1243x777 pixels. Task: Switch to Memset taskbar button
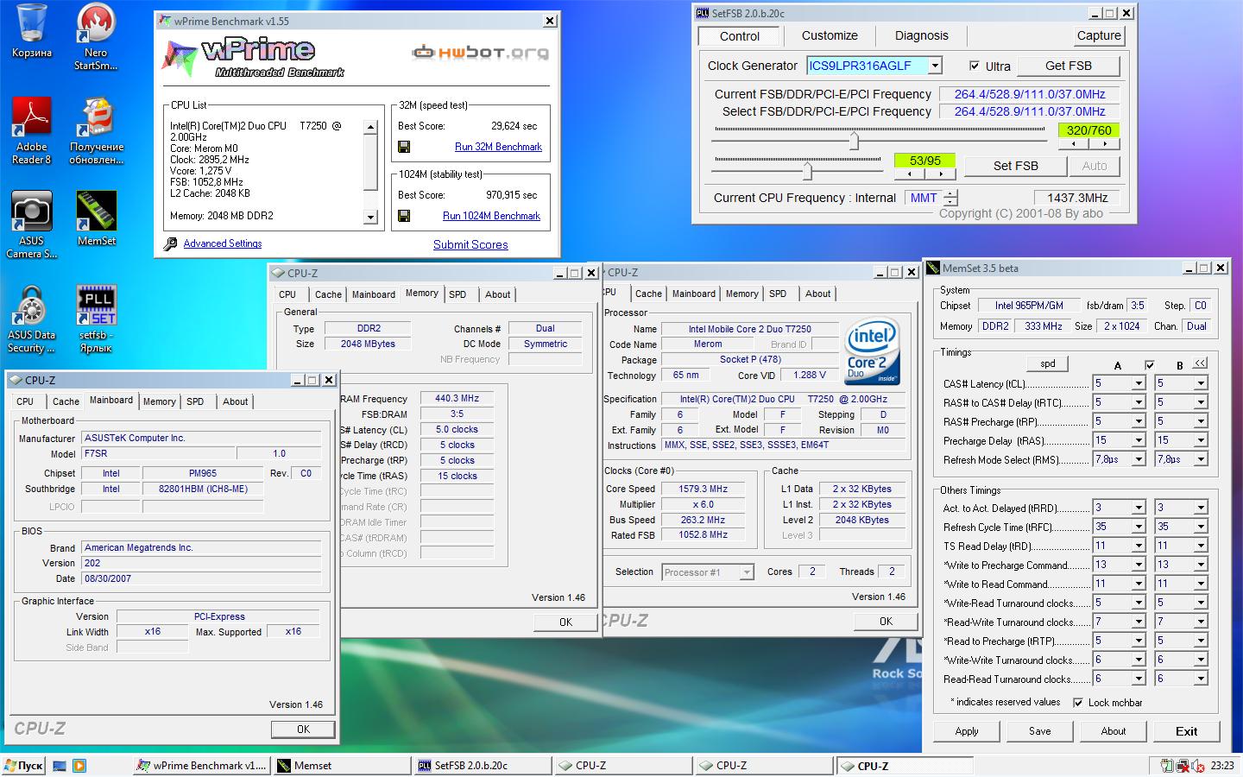pyautogui.click(x=343, y=766)
